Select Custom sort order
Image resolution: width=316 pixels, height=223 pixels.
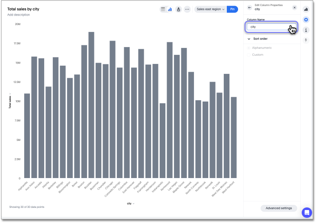click(x=249, y=55)
